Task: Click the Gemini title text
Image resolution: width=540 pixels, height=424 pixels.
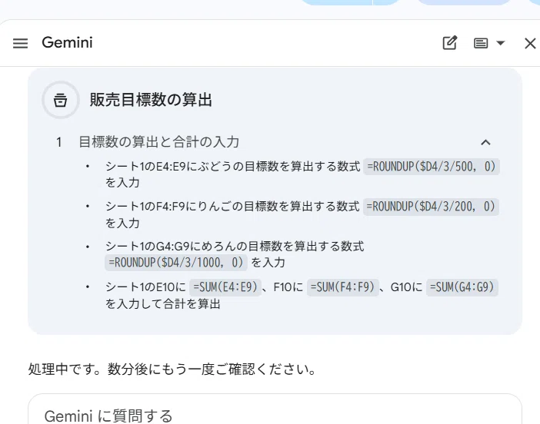Action: pos(67,43)
